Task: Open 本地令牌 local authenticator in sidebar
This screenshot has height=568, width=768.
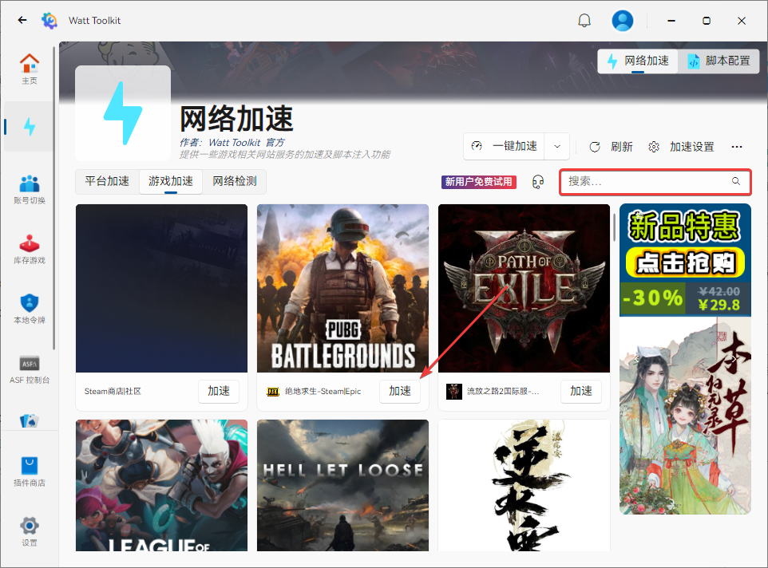Action: [x=30, y=309]
